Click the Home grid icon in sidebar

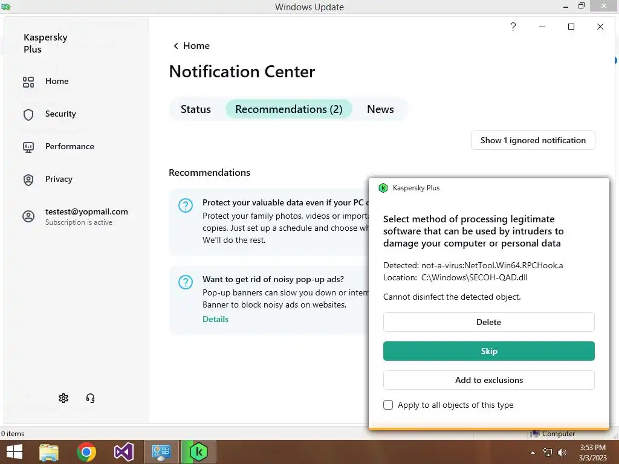pos(28,82)
